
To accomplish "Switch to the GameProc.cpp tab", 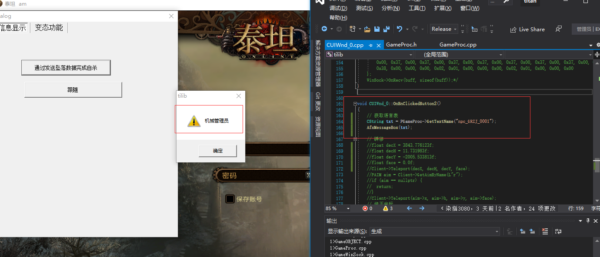I will 458,45.
